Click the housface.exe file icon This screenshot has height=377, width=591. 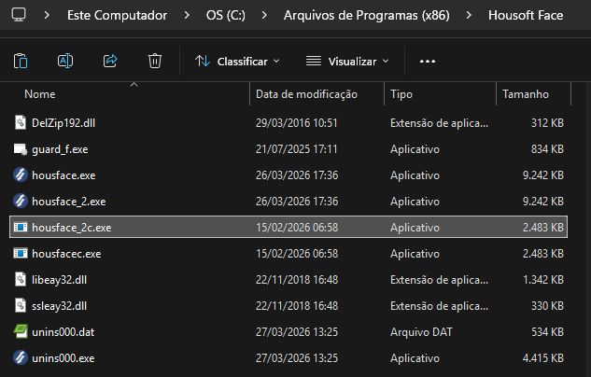click(21, 175)
